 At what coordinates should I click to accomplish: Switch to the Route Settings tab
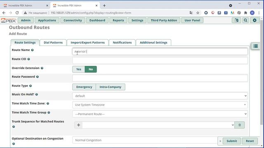click(25, 43)
